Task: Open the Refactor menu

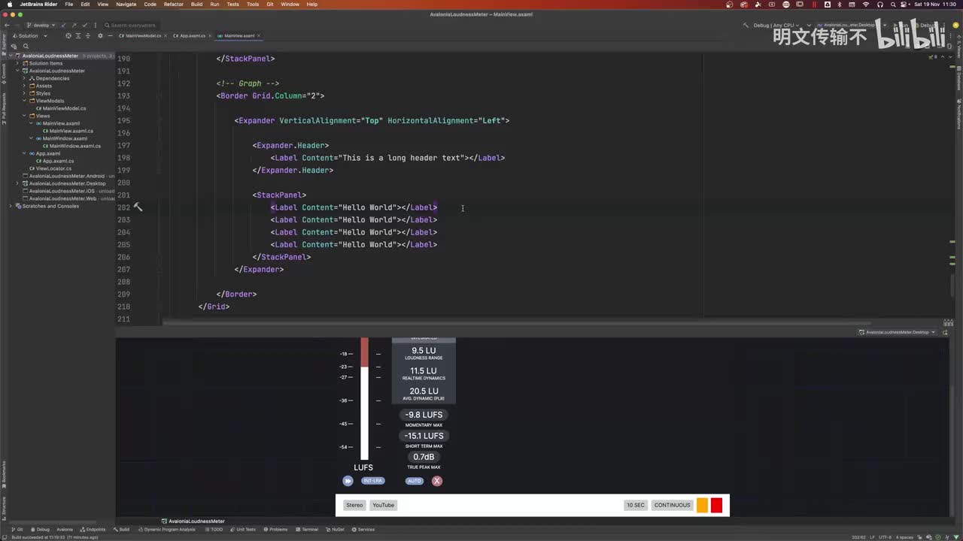Action: click(x=173, y=4)
